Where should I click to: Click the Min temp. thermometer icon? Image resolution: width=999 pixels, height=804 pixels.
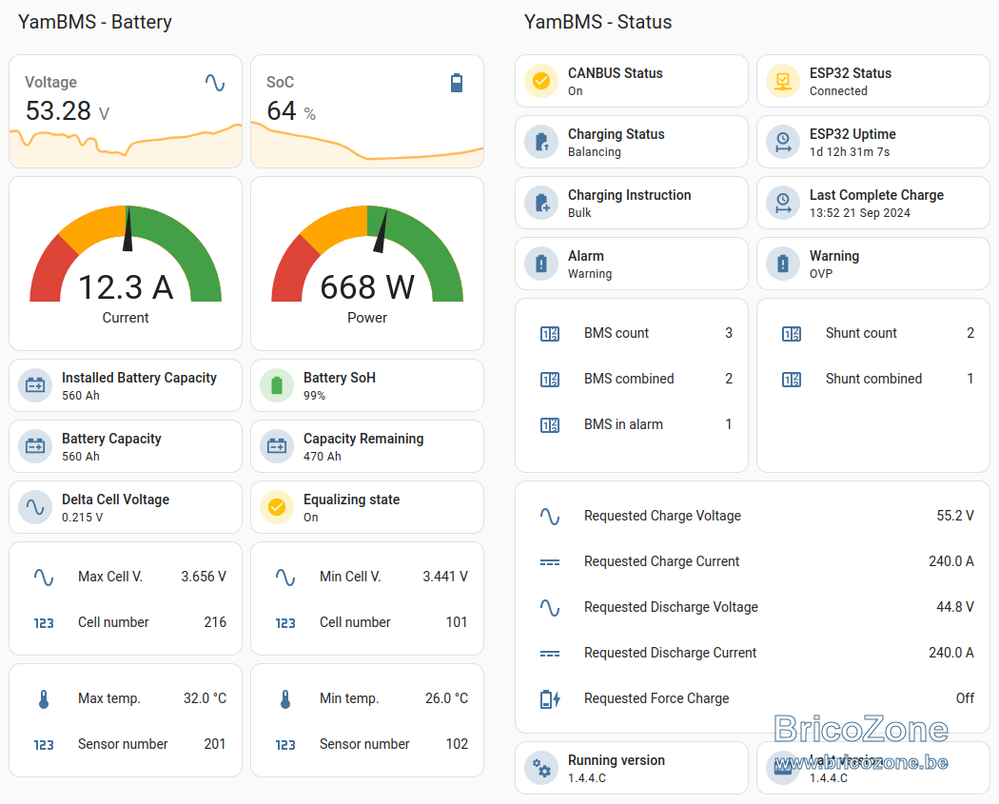285,699
